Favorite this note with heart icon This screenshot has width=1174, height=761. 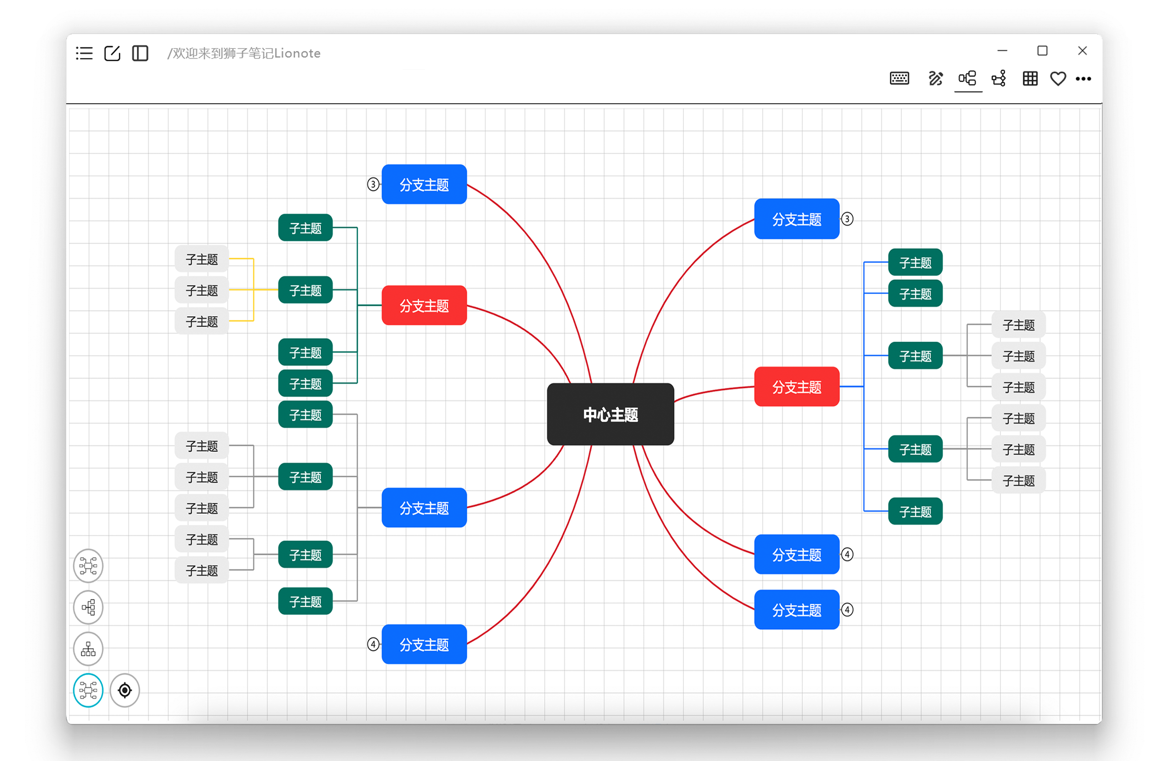[x=1057, y=78]
